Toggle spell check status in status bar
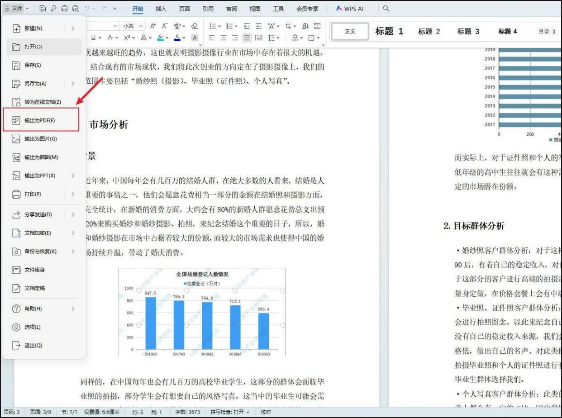562x418 pixels. click(x=230, y=412)
